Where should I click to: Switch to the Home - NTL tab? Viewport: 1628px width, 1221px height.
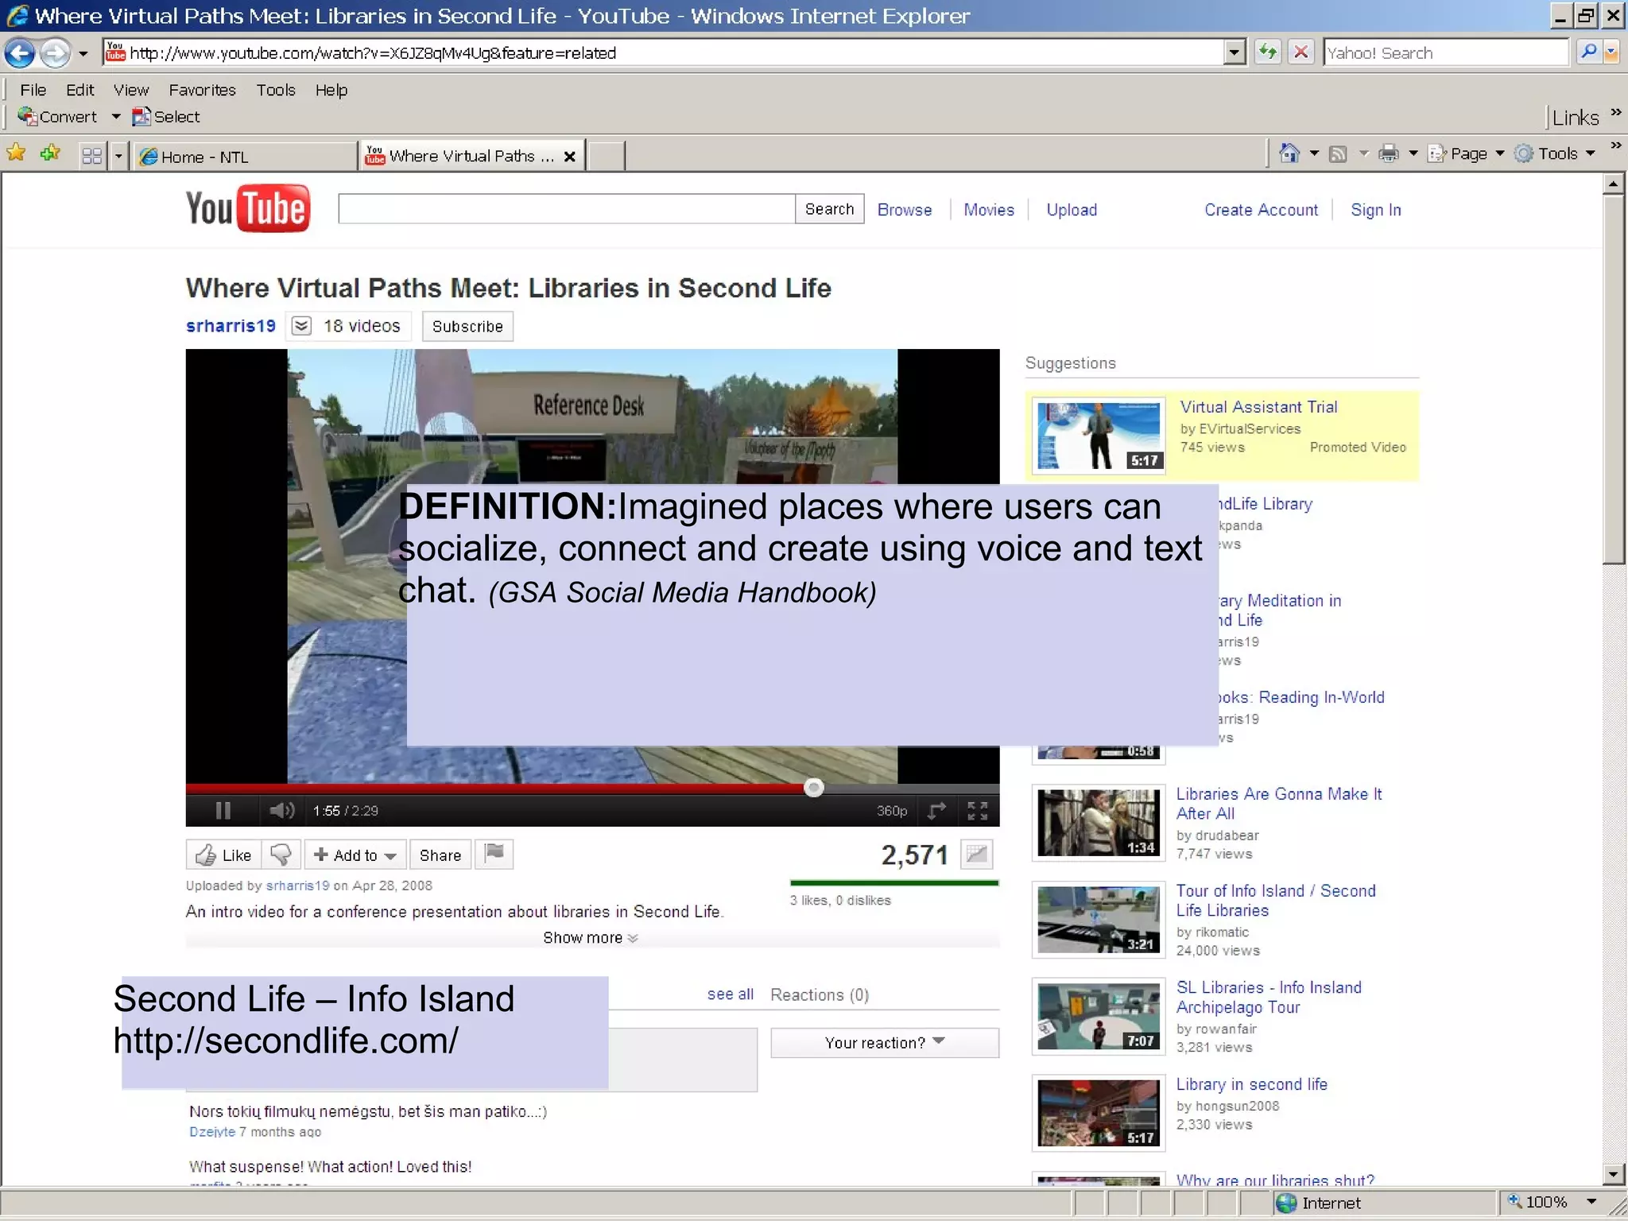pos(244,157)
